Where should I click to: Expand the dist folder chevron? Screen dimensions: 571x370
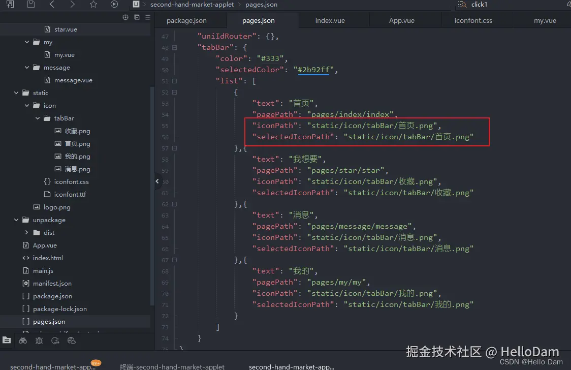26,232
